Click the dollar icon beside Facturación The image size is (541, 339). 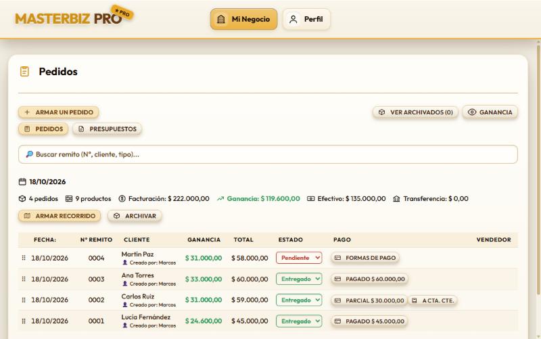[x=122, y=199]
